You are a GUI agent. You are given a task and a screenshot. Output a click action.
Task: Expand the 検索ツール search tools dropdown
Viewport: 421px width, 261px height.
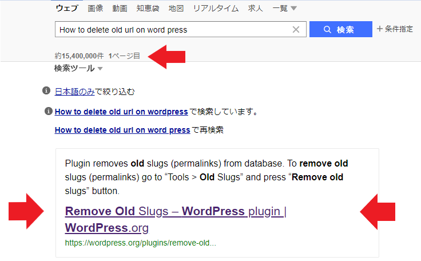coord(78,68)
